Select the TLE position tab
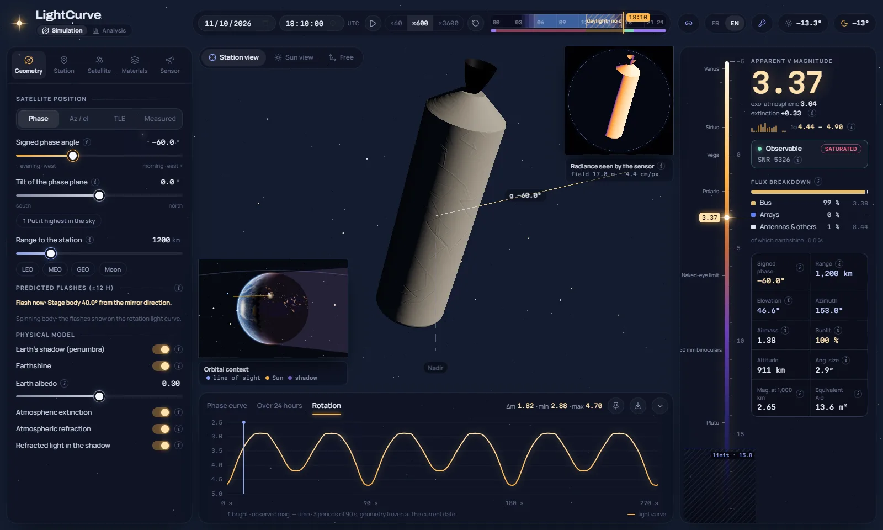This screenshot has height=530, width=883. click(120, 119)
